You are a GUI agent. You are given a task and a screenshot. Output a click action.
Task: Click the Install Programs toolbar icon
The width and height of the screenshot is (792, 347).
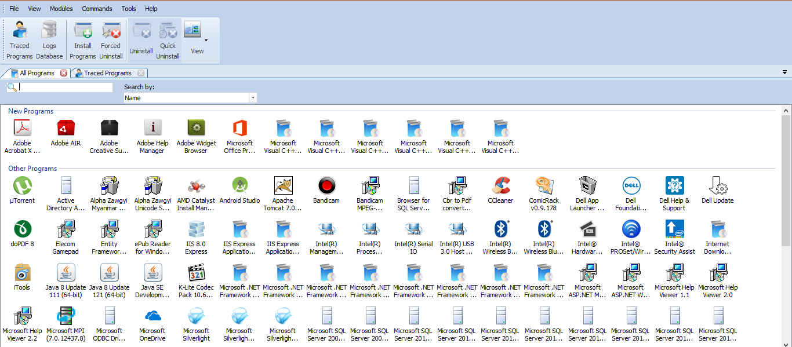pyautogui.click(x=83, y=40)
